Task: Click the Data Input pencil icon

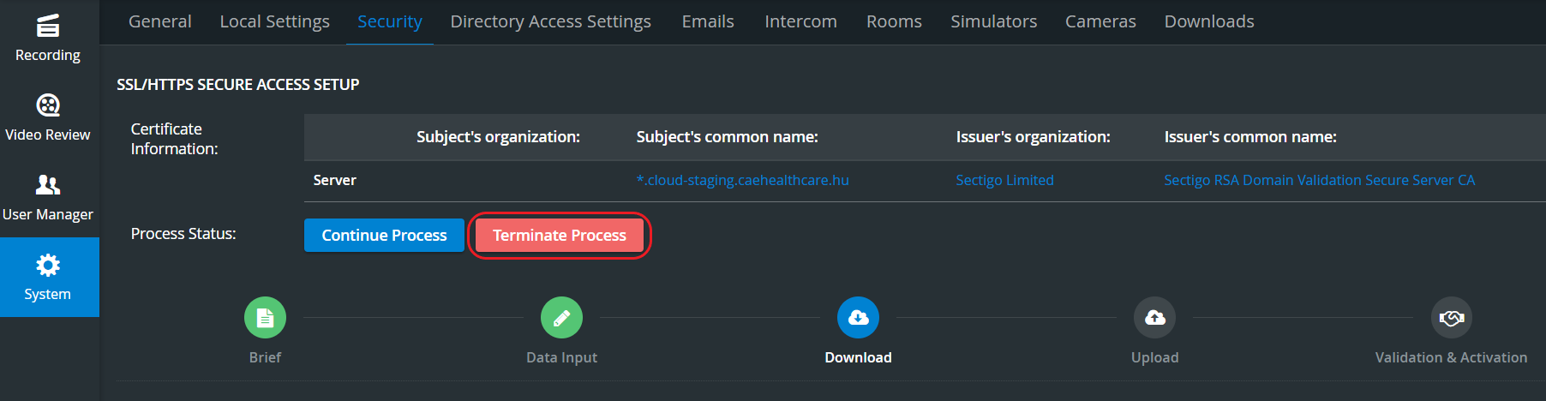Action: click(x=561, y=318)
